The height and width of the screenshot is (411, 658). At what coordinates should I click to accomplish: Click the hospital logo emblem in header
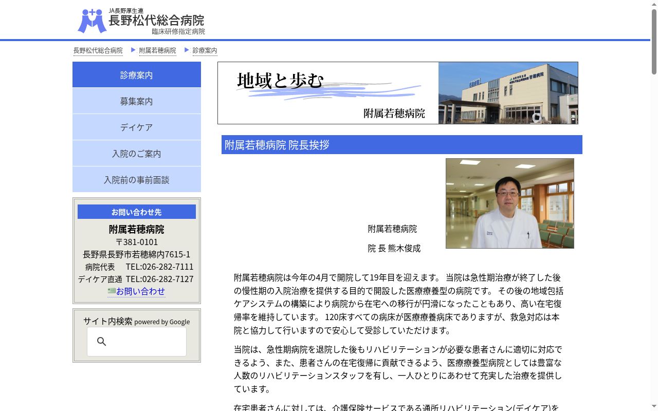coord(92,21)
